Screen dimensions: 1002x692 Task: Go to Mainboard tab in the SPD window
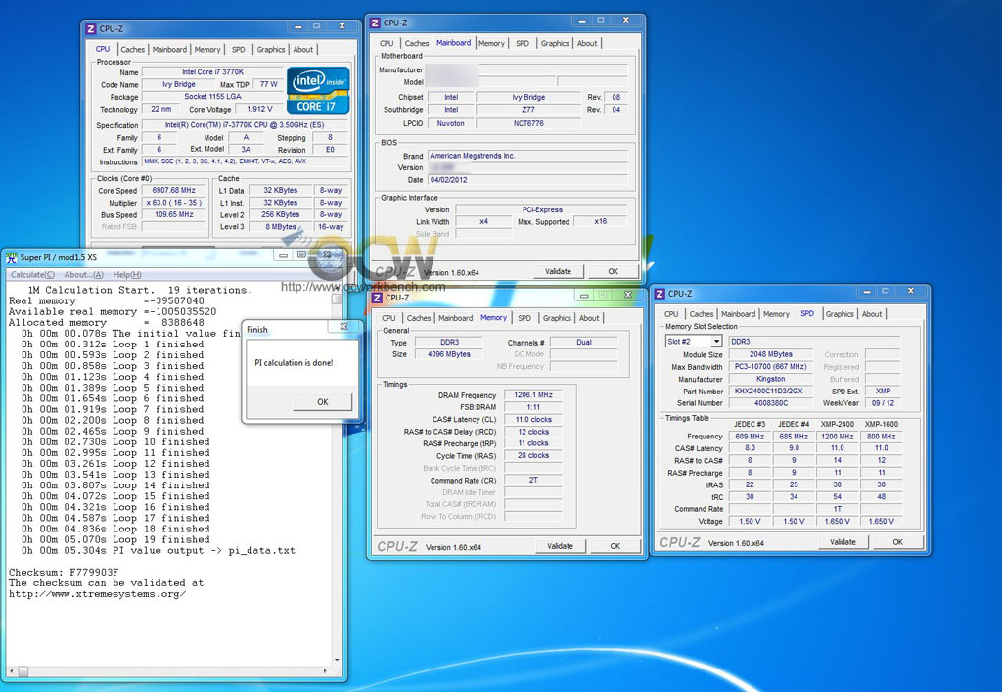pos(738,314)
